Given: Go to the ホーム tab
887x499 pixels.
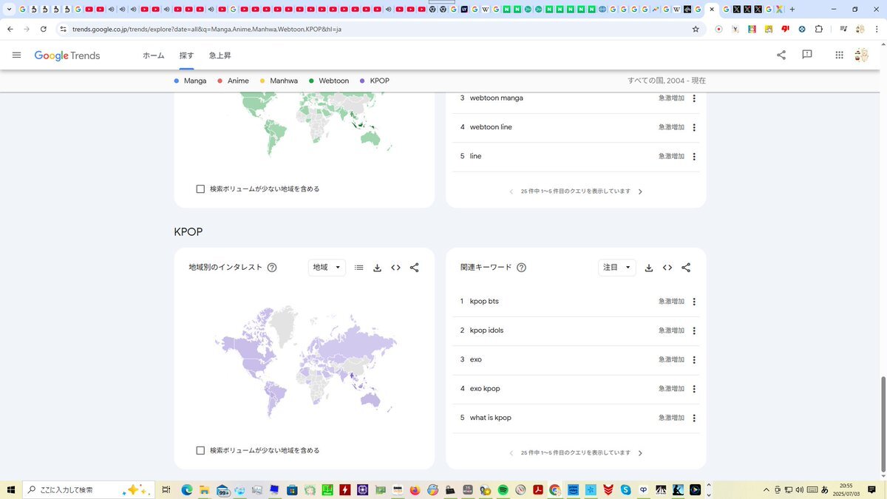Looking at the screenshot, I should (154, 55).
